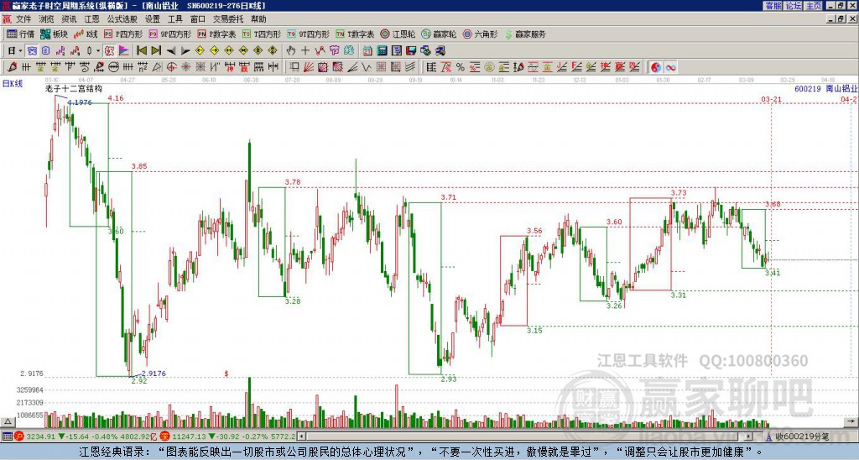Click Shanghai index 3234.91 in status bar
The height and width of the screenshot is (460, 859).
click(41, 436)
